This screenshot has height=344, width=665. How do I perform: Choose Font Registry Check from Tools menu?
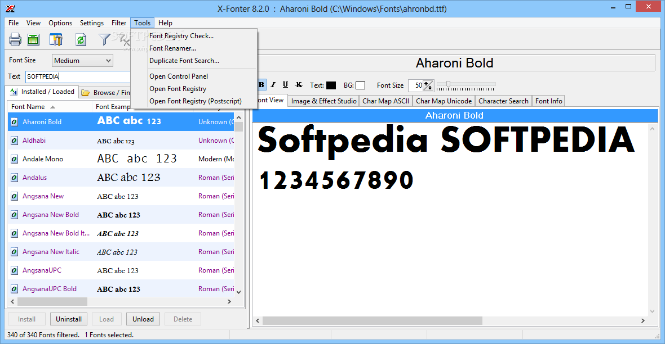tap(193, 36)
